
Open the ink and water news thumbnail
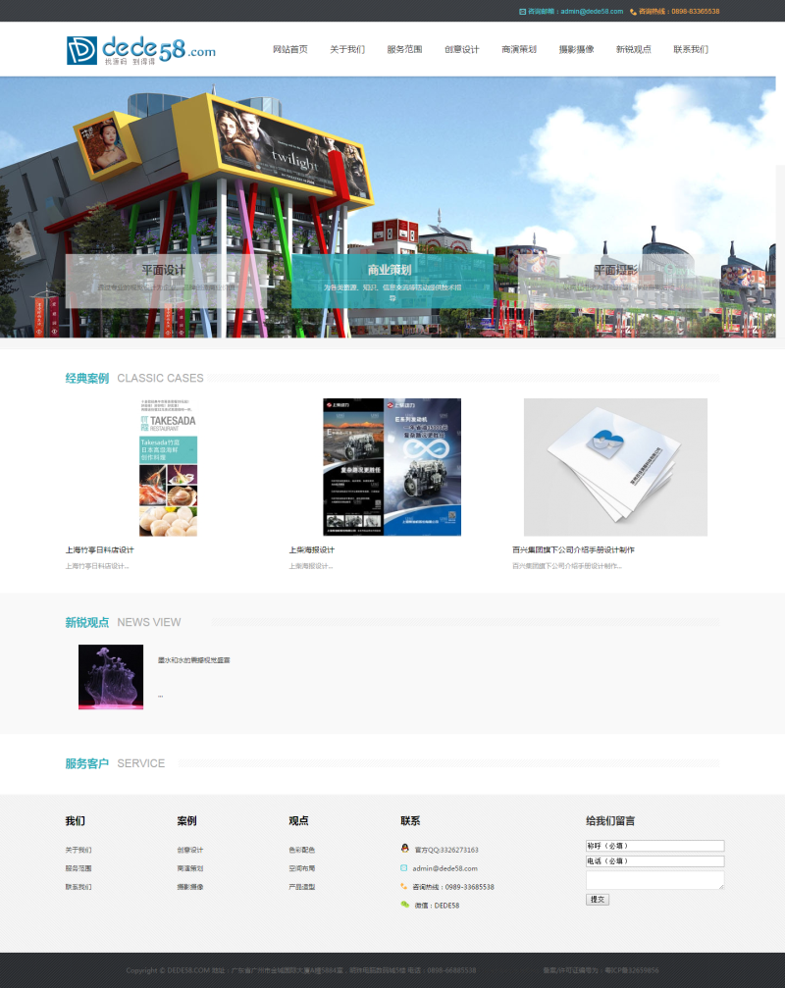(x=111, y=677)
